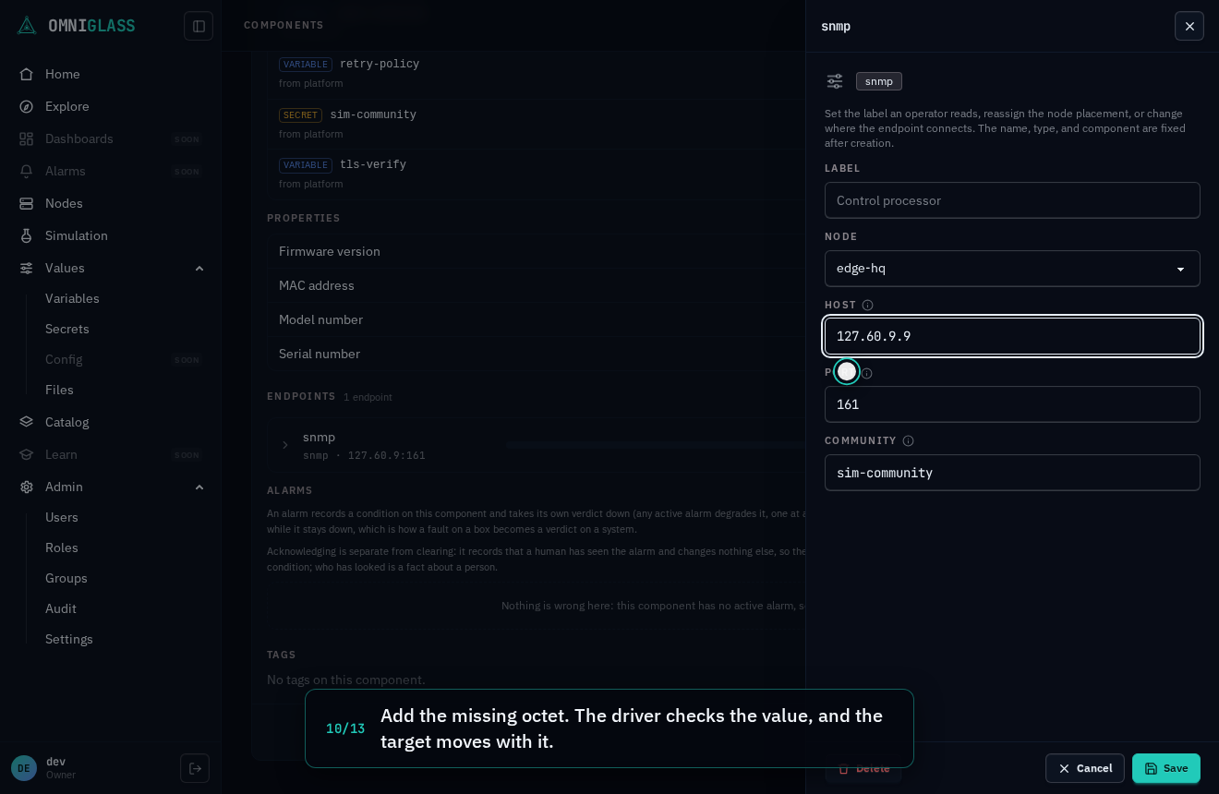Open the Explore compass icon
The image size is (1219, 794).
point(27,106)
